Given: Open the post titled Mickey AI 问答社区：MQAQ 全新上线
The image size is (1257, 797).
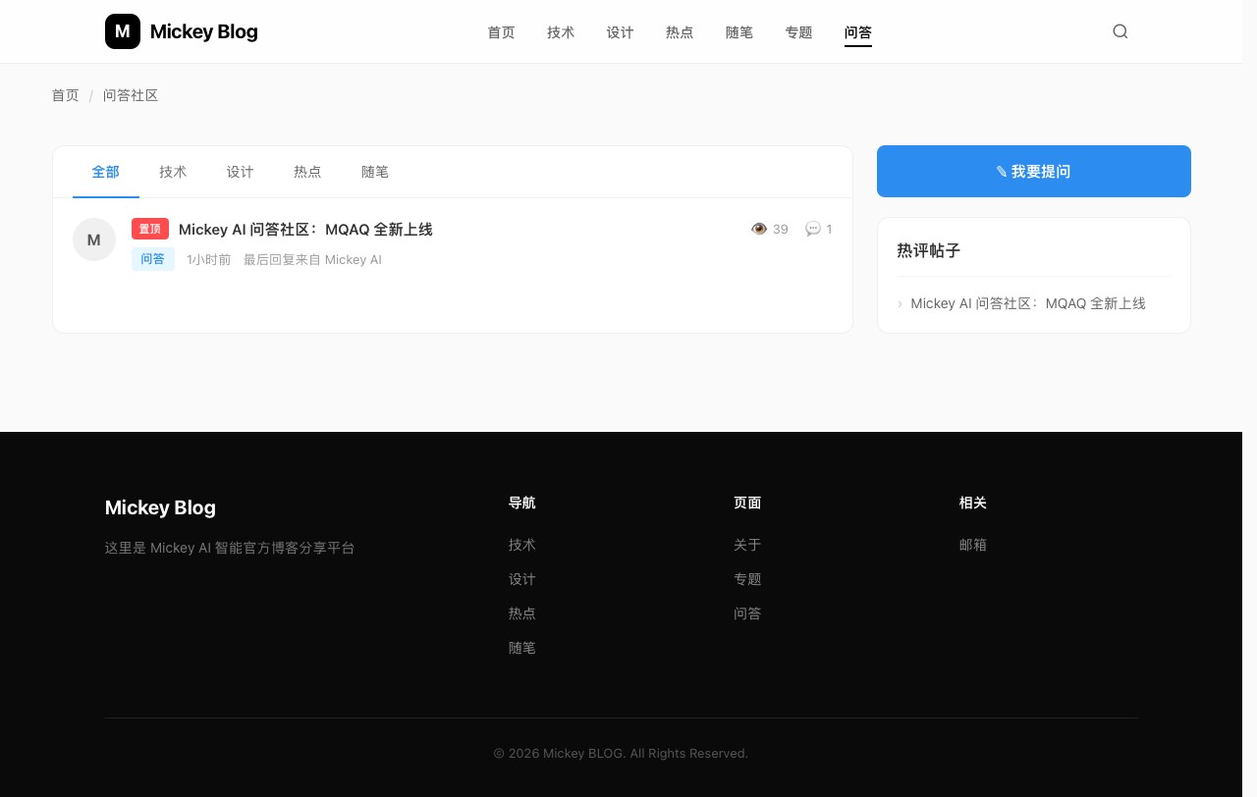Looking at the screenshot, I should [x=305, y=229].
